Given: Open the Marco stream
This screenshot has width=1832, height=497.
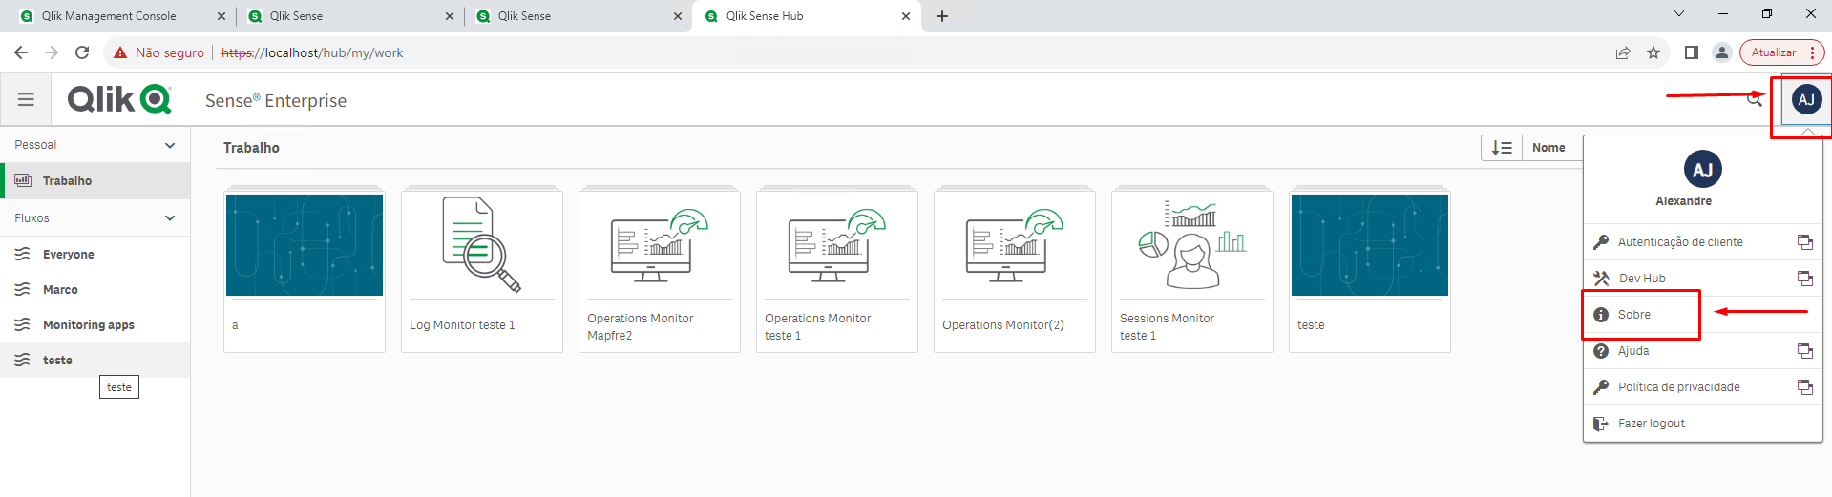Looking at the screenshot, I should pos(95,290).
